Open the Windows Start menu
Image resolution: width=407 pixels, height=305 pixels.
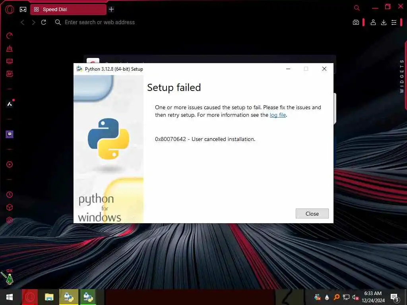tap(10, 297)
